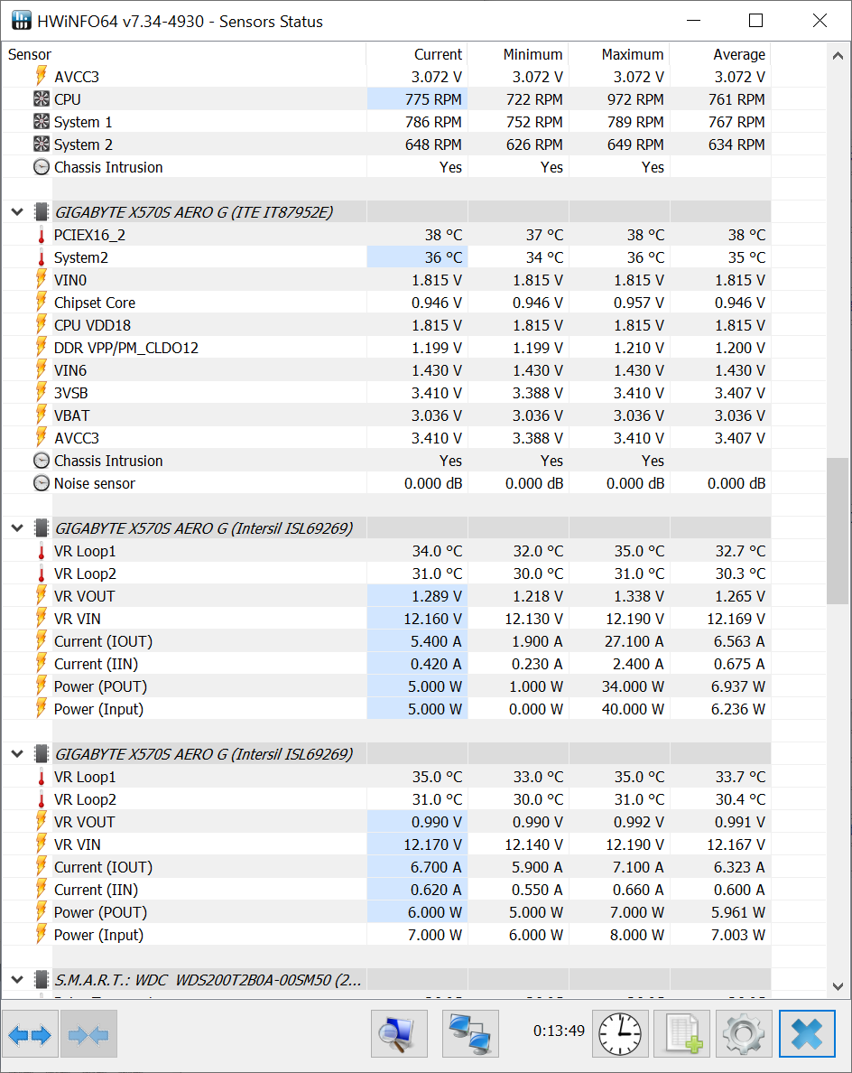
Task: Click the lightning icon next to DDR VPP/PM_CLDO12
Action: pyautogui.click(x=42, y=347)
